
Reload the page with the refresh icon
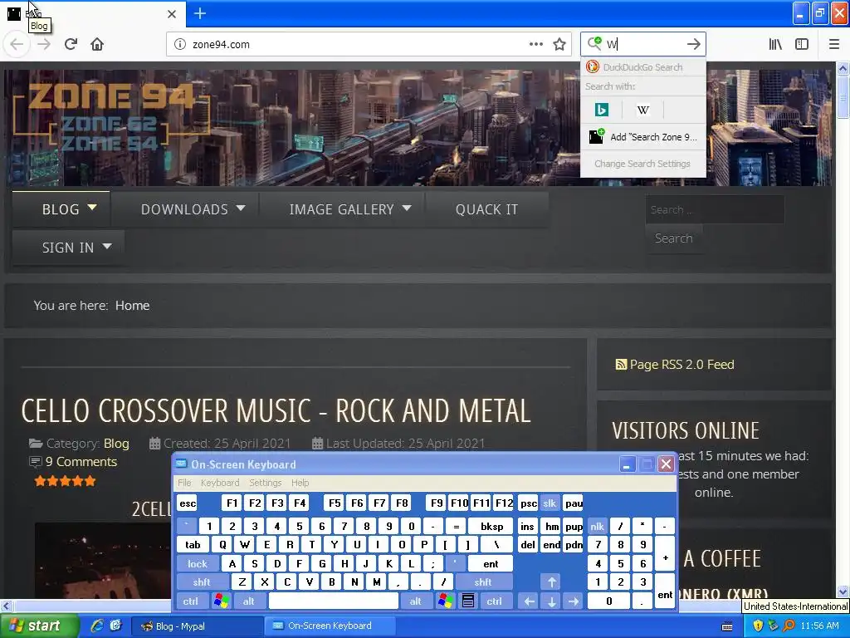click(71, 44)
